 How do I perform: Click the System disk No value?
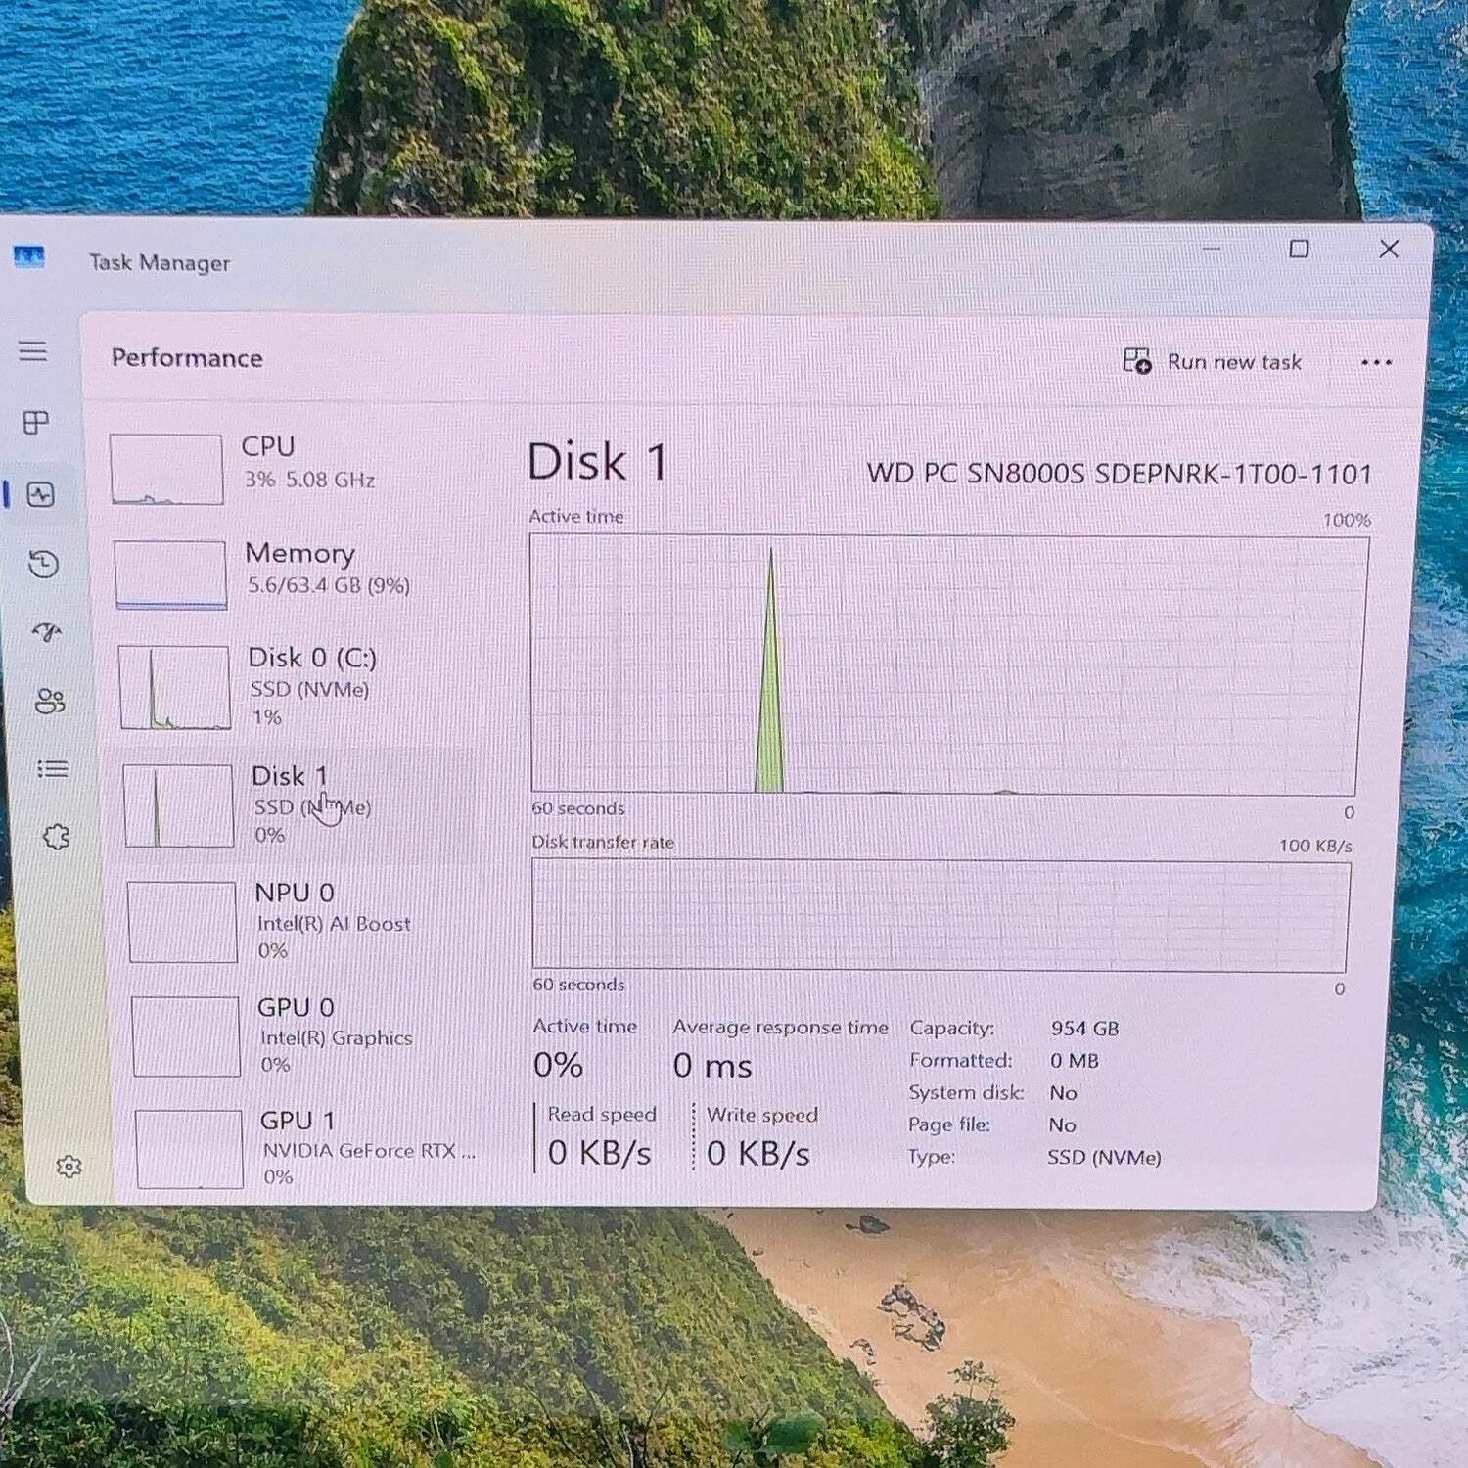1063,1093
